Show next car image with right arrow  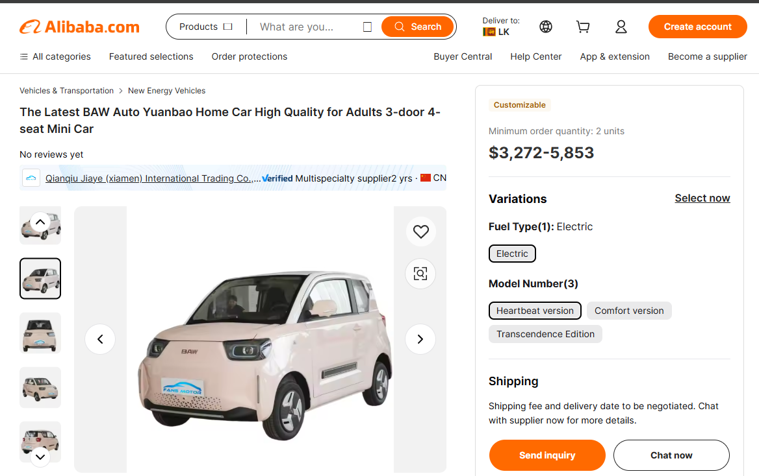click(x=420, y=339)
